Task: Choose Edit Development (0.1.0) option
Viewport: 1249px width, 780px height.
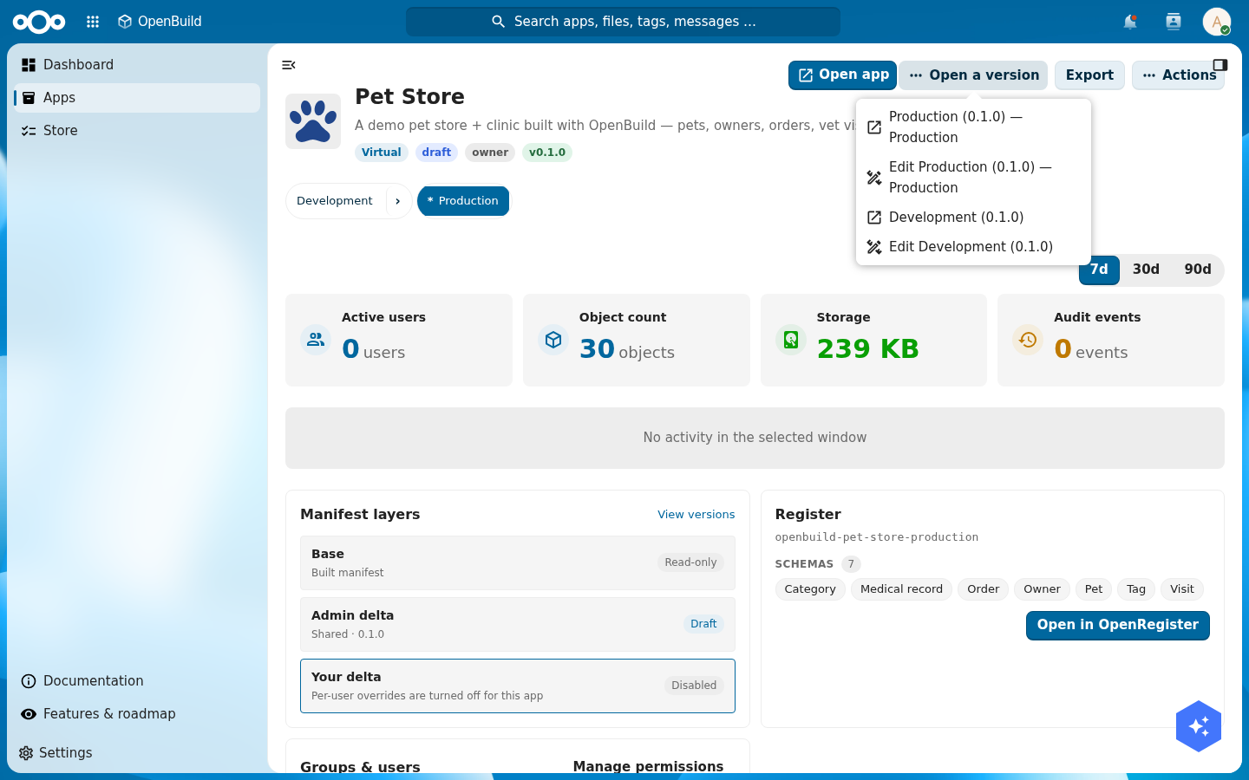Action: pos(973,247)
